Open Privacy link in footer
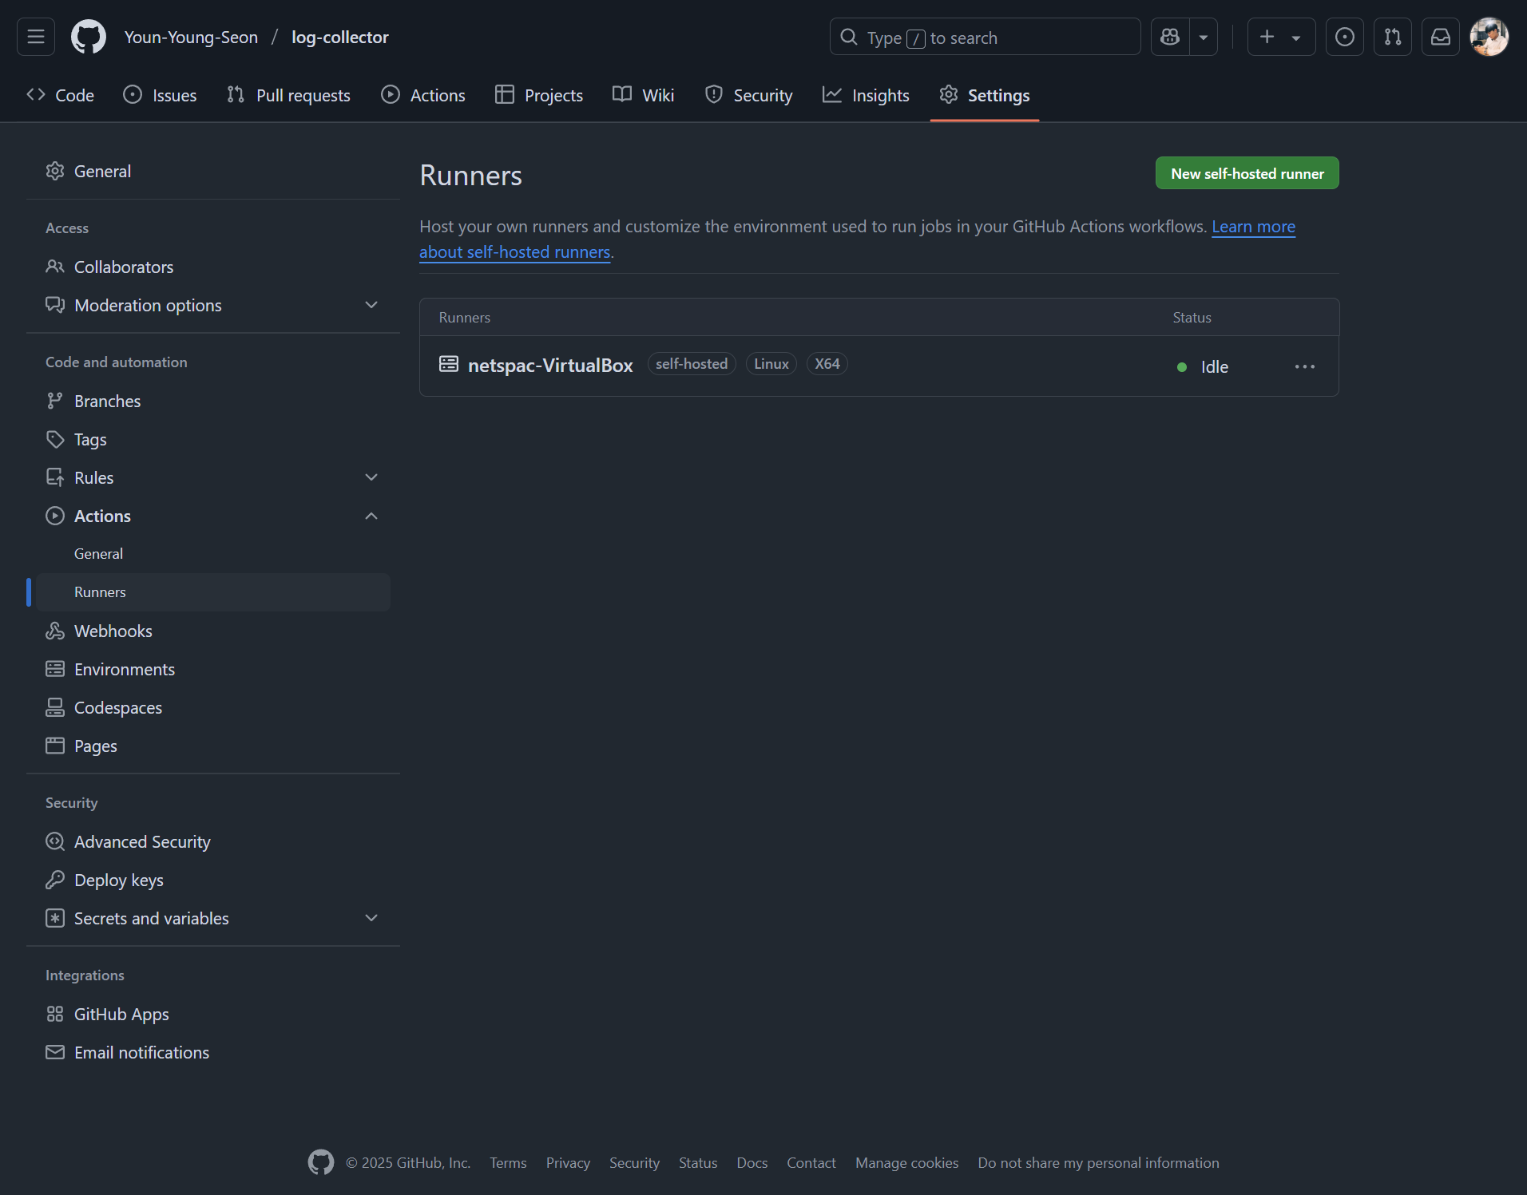Image resolution: width=1527 pixels, height=1195 pixels. click(x=568, y=1162)
